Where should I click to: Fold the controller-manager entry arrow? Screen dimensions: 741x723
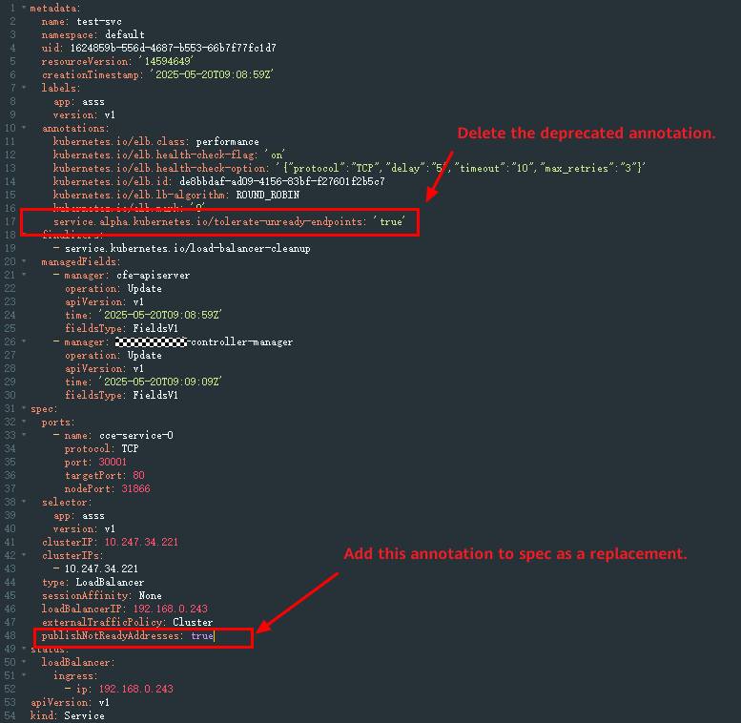coord(24,341)
